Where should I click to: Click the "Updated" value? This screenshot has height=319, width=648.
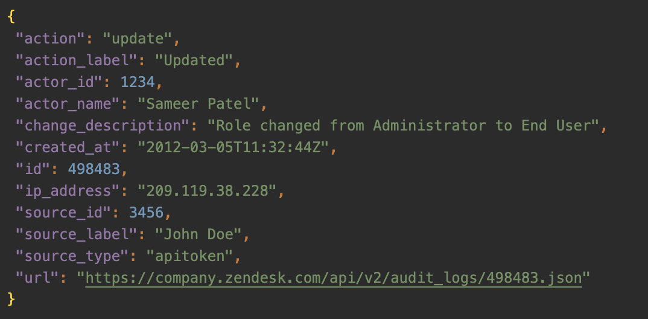(x=194, y=60)
